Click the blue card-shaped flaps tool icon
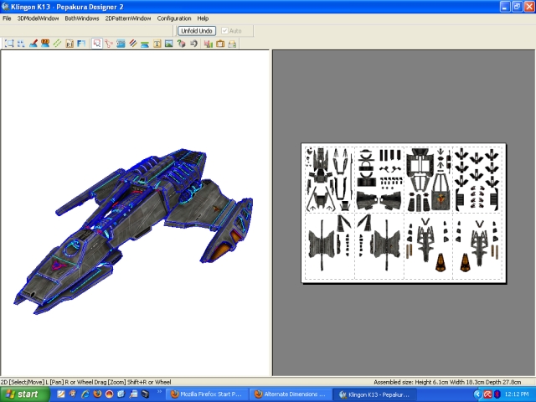This screenshot has width=536, height=402. 121,44
